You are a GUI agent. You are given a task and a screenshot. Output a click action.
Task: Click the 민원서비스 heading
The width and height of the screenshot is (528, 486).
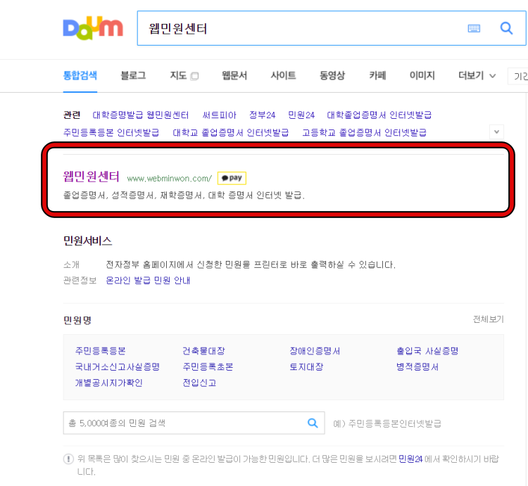[87, 241]
